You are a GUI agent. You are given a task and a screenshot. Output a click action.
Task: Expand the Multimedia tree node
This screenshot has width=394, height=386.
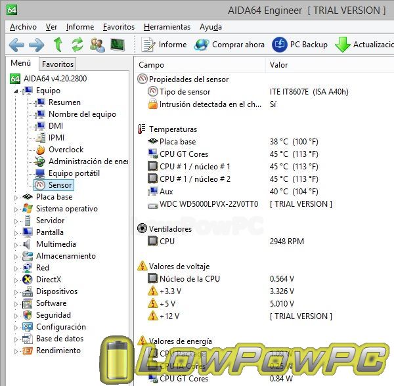coord(16,245)
